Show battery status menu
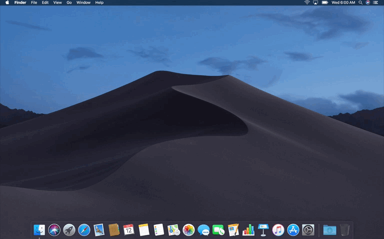The image size is (384, 239). [x=324, y=2]
